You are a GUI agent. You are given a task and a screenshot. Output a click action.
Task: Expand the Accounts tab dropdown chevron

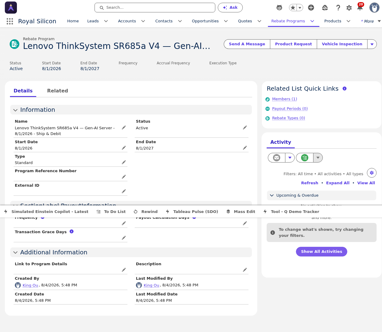pyautogui.click(x=143, y=21)
